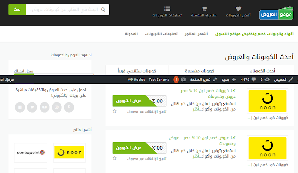Screen dimensions: 298x173
Task: Click the Instagram social icon
Action: click(57, 107)
